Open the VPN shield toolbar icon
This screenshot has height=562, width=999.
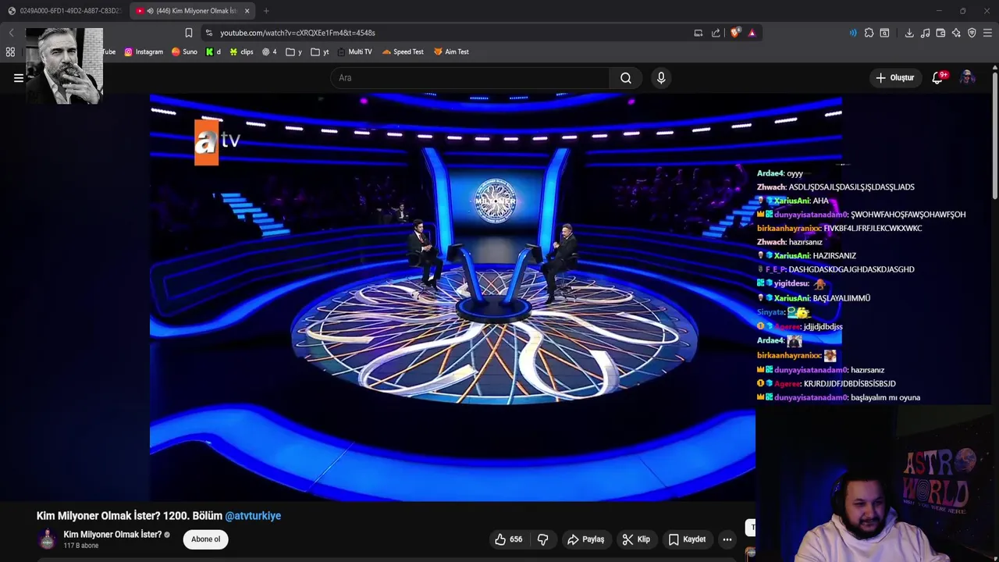pyautogui.click(x=972, y=33)
